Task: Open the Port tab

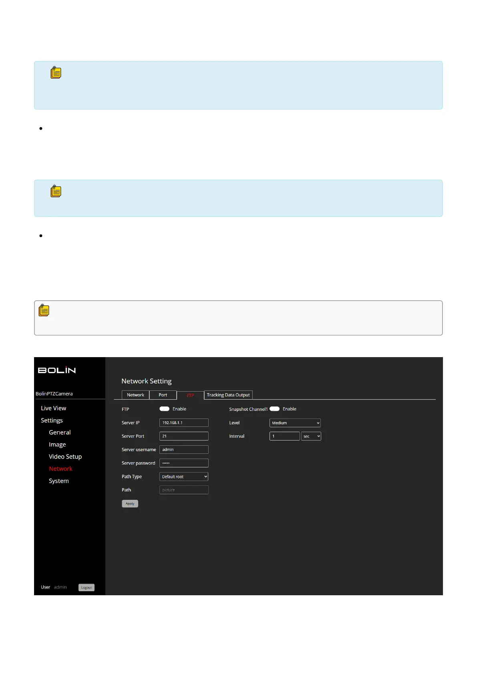Action: tap(163, 395)
